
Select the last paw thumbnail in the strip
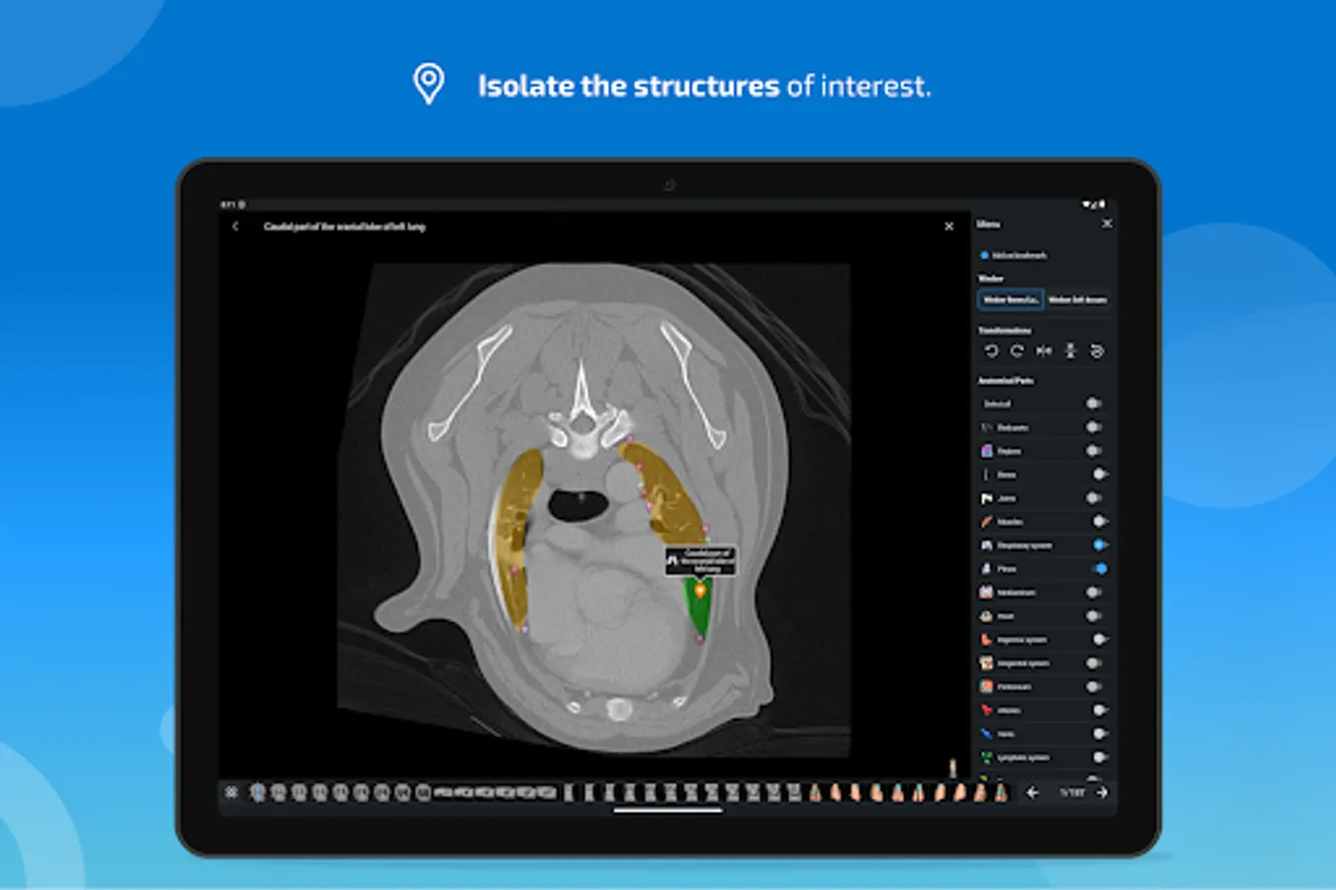pyautogui.click(x=1001, y=792)
